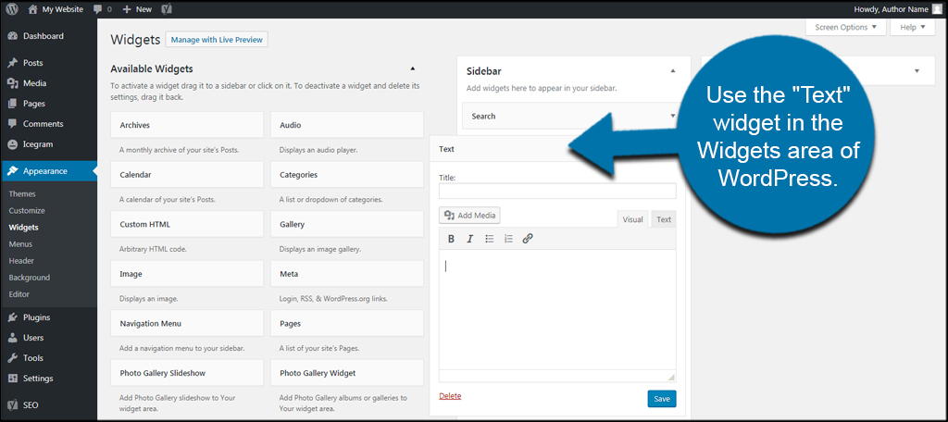Click the Categories widget
Viewport: 948px width, 422px height.
(x=347, y=175)
